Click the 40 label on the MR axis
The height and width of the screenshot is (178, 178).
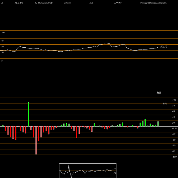pos(174,117)
